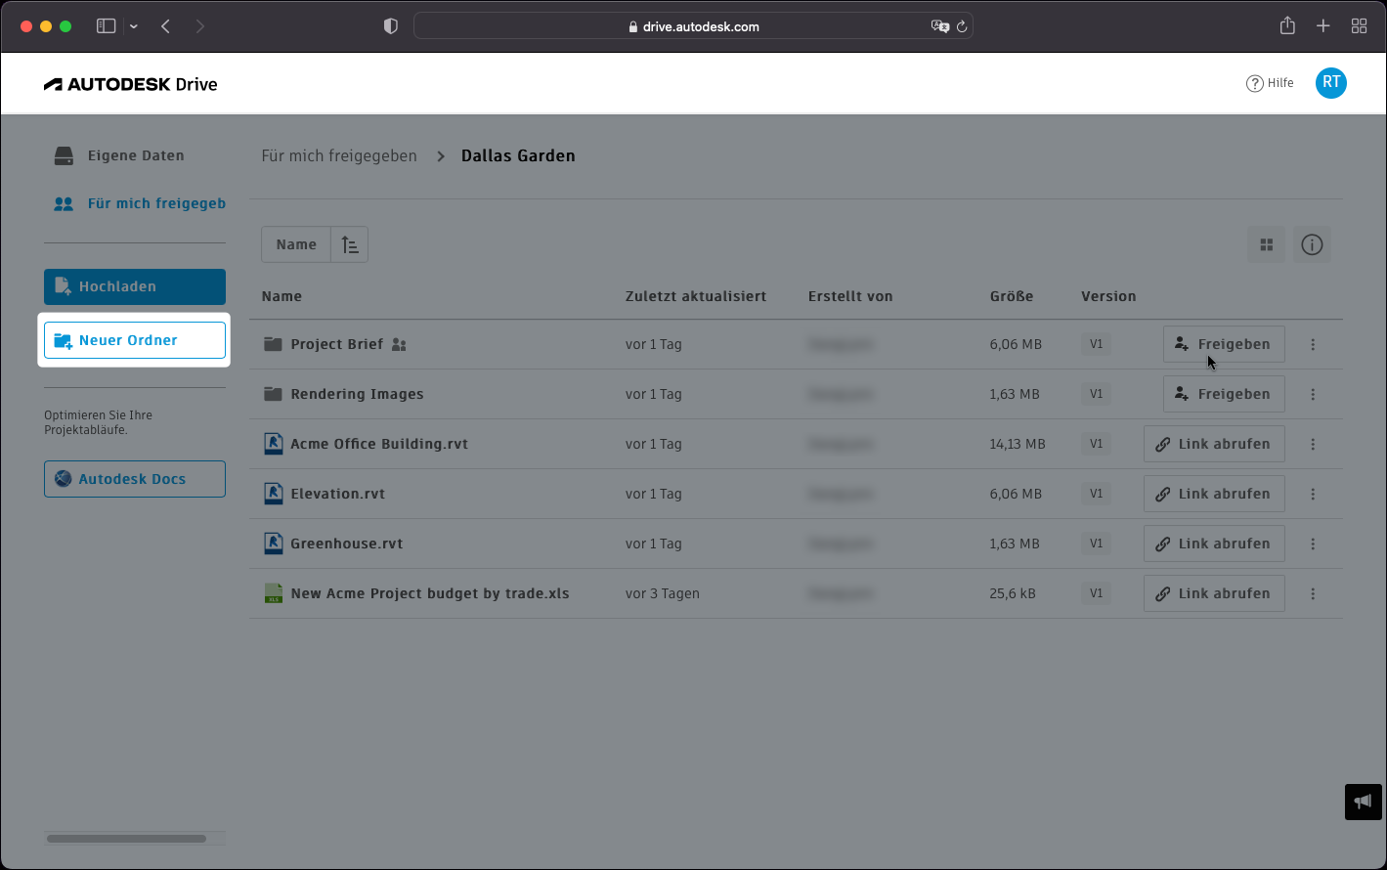Get link for the budget by trade.xls
This screenshot has width=1387, height=870.
(1214, 593)
